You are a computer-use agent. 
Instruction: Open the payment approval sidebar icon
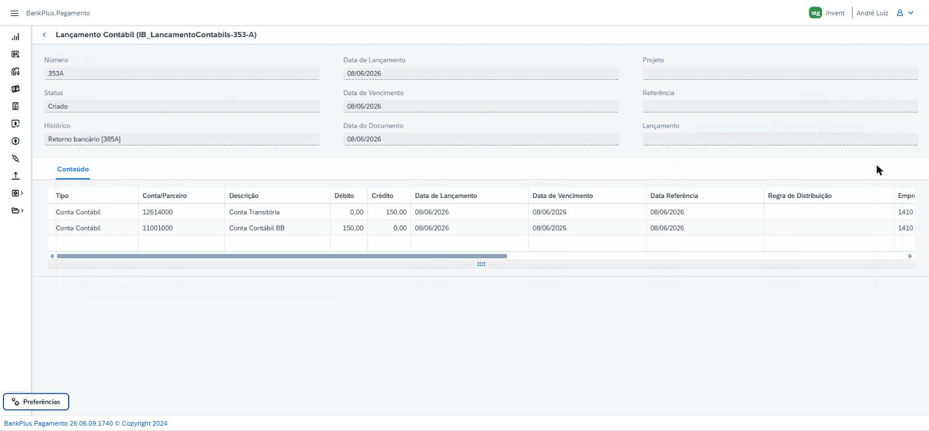(15, 124)
